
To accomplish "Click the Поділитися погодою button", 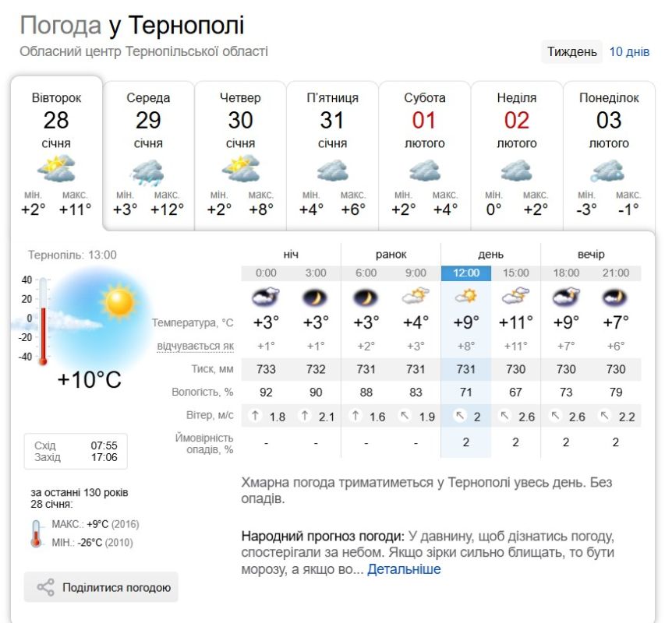I will 101,587.
